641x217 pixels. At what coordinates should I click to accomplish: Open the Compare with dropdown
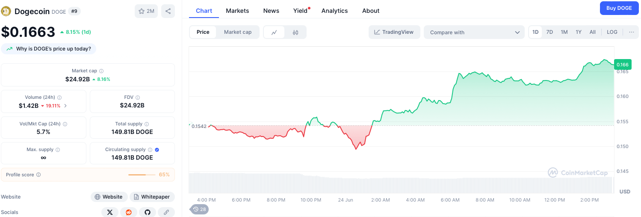coord(474,32)
